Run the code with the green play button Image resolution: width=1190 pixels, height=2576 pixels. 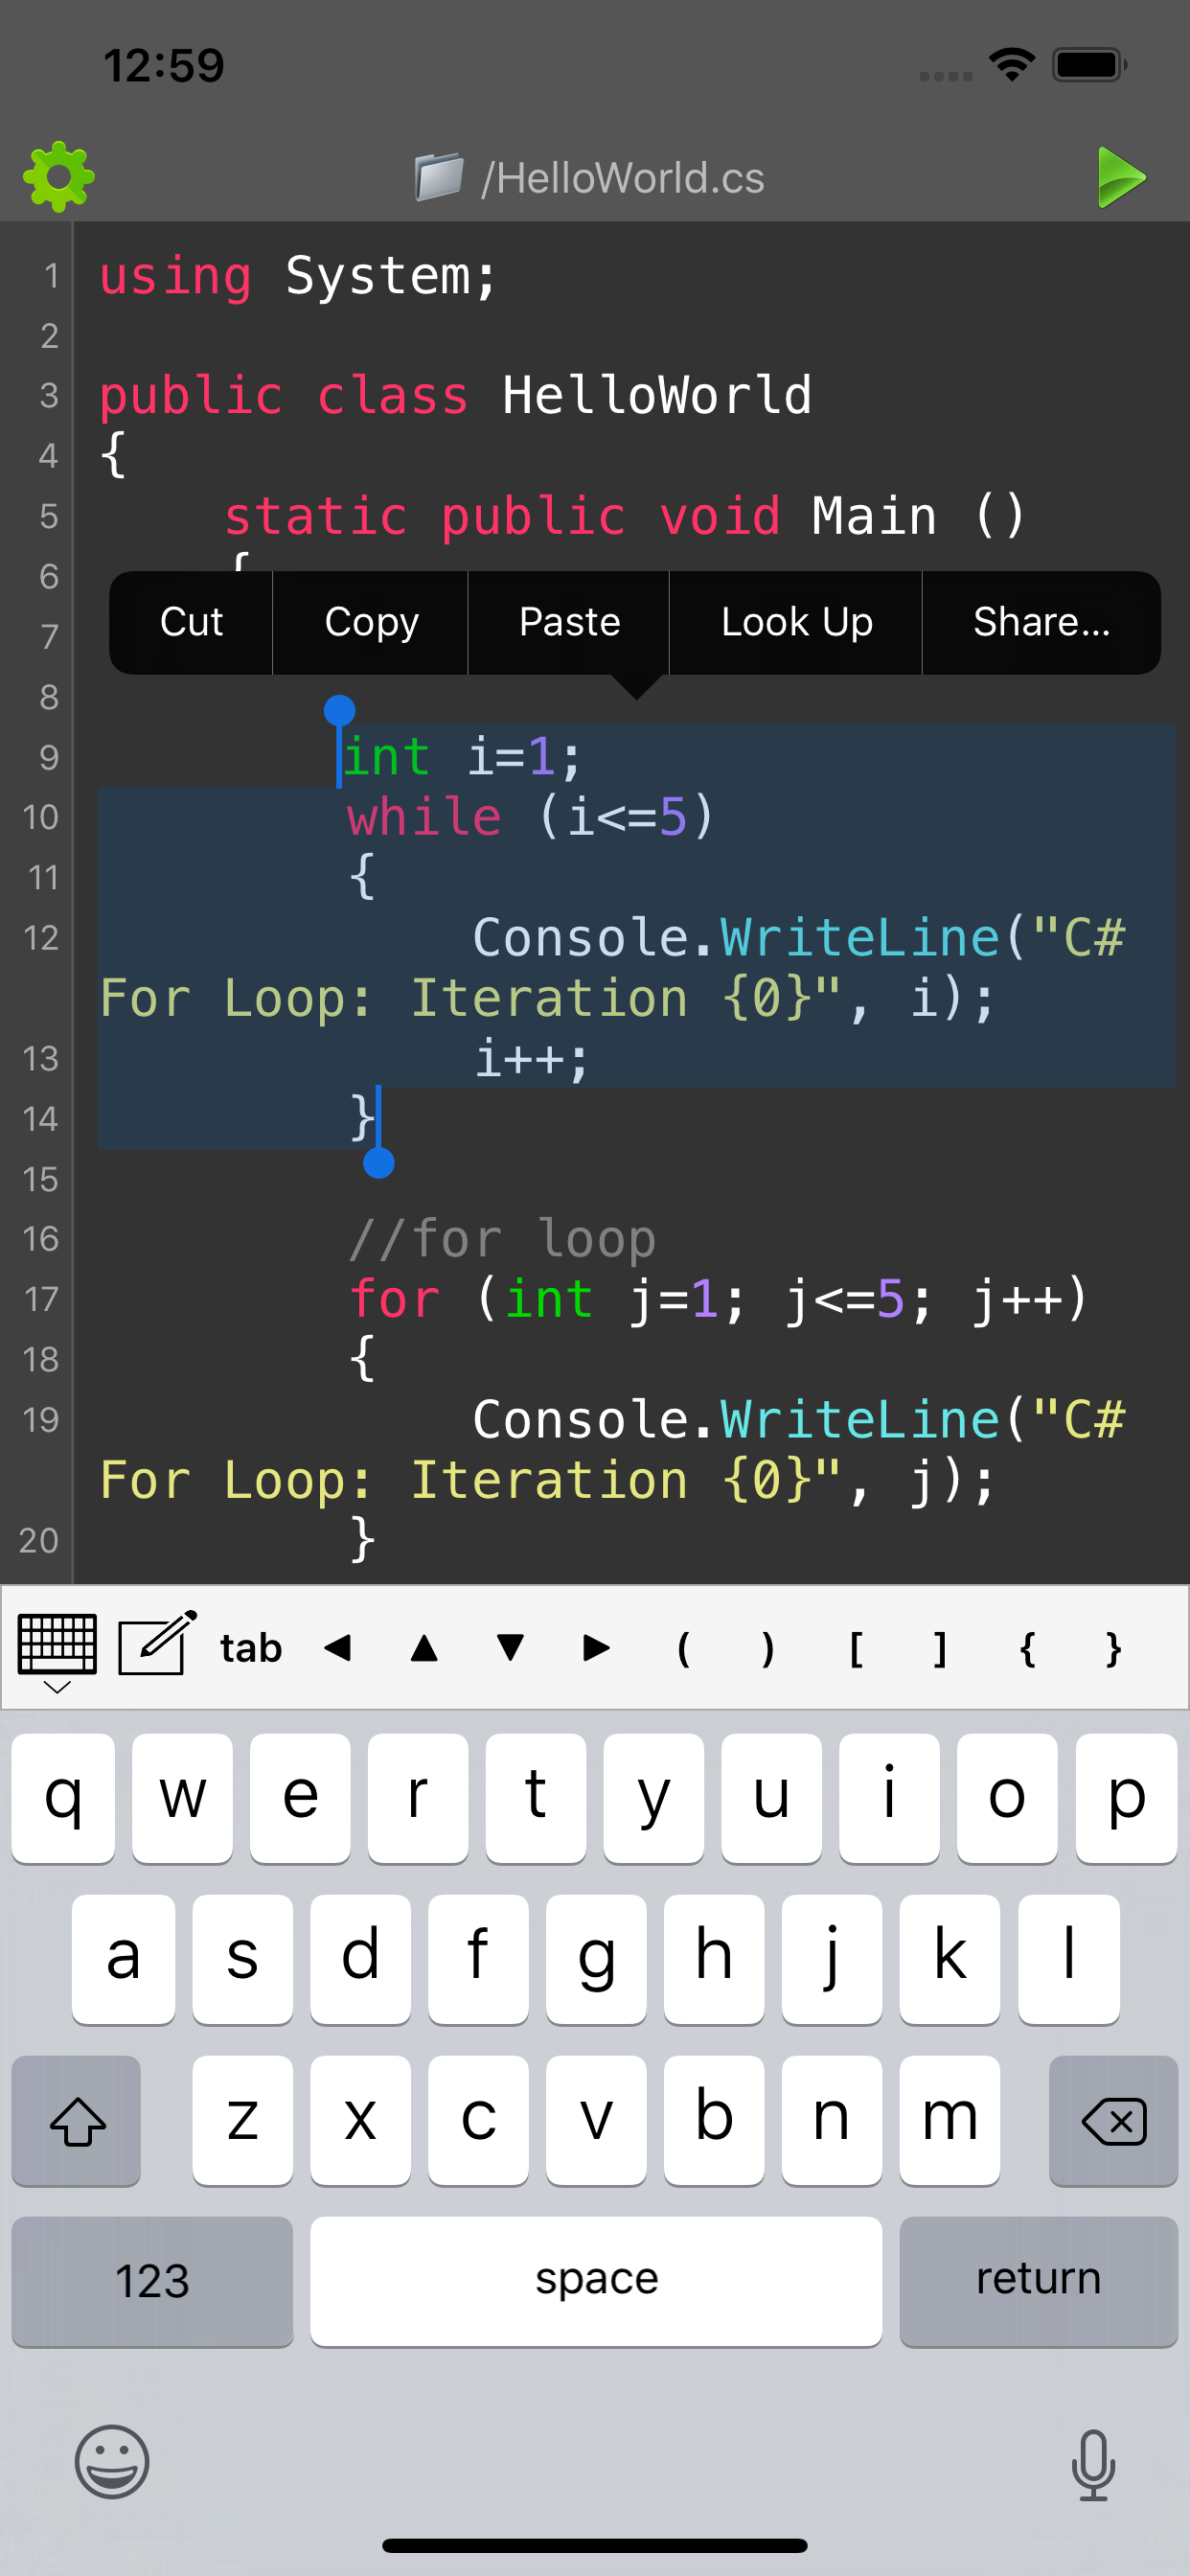coord(1121,177)
